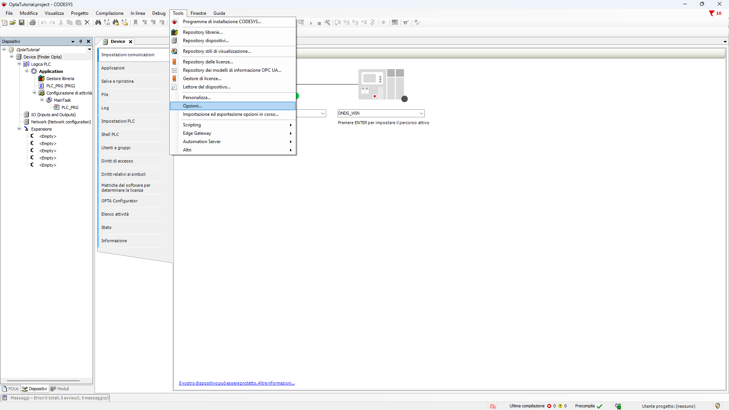Open Repository librerie from Tools menu
The image size is (729, 410).
203,32
